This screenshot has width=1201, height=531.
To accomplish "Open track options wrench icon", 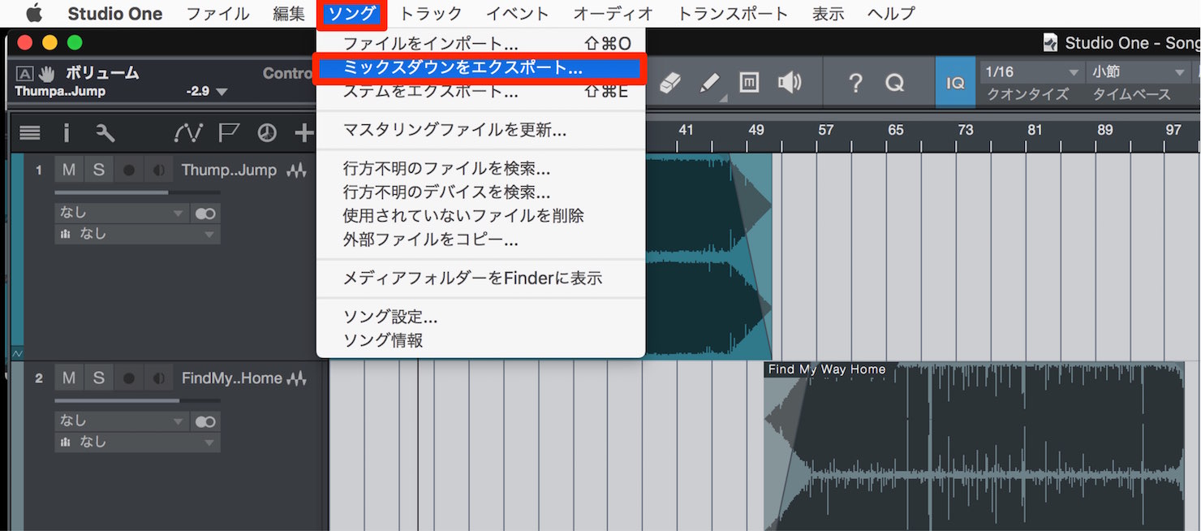I will point(105,133).
